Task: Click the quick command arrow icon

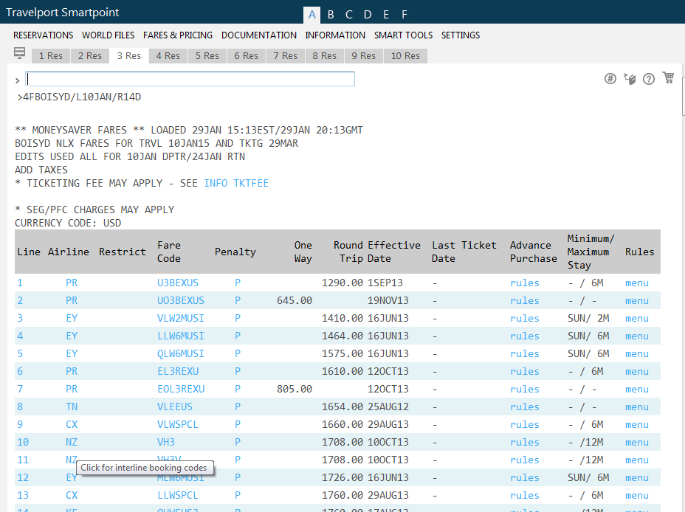Action: [x=630, y=78]
